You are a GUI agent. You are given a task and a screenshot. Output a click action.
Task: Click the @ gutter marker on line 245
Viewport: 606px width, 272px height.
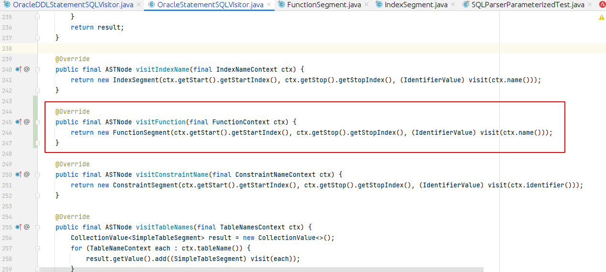point(27,122)
